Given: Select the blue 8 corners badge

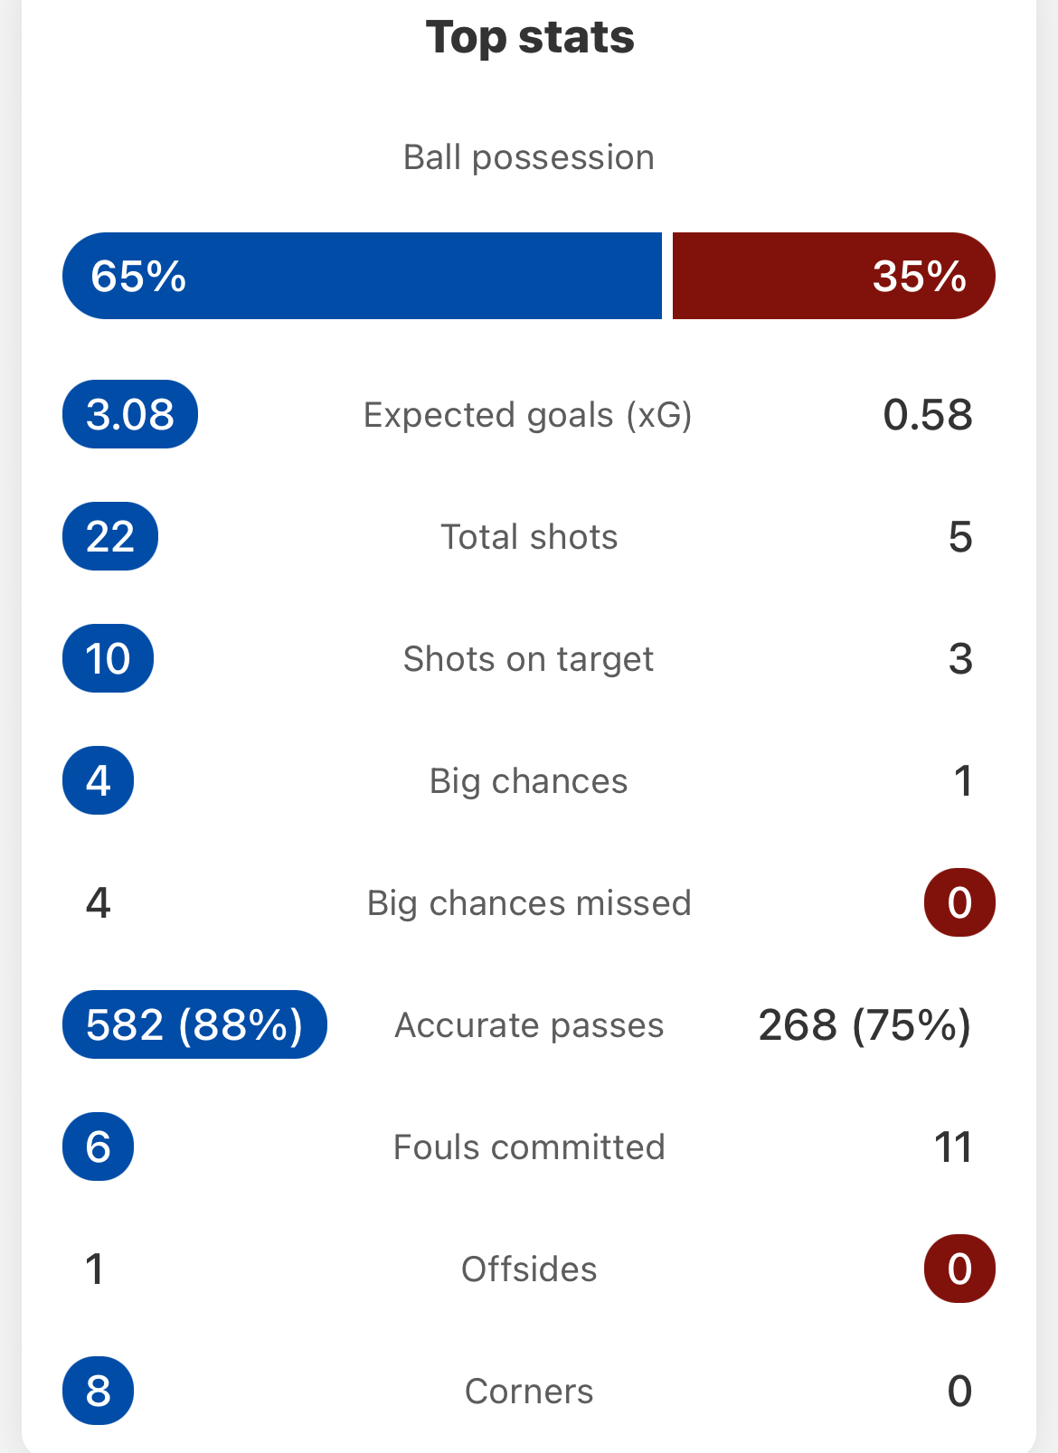Looking at the screenshot, I should point(99,1392).
